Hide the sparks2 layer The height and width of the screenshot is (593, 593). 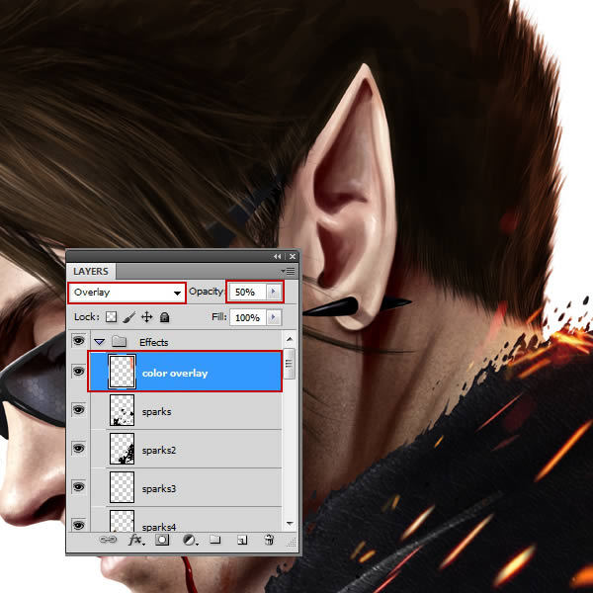click(78, 448)
